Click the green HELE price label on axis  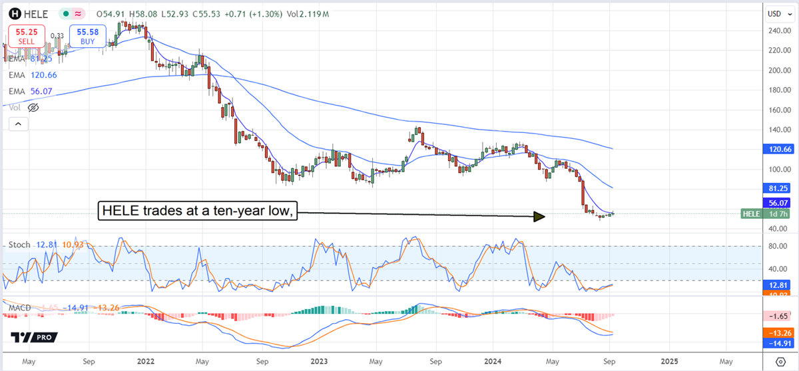pyautogui.click(x=750, y=213)
